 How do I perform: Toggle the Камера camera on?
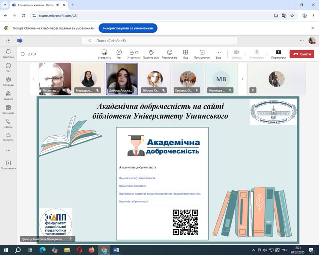click(237, 54)
